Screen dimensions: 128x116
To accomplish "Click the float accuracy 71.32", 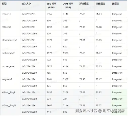I will pos(82,66).
